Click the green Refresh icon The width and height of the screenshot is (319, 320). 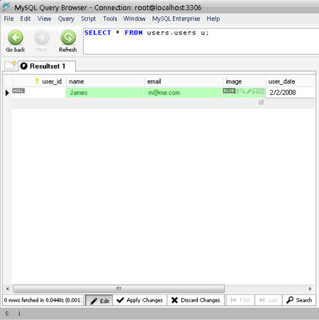[68, 38]
